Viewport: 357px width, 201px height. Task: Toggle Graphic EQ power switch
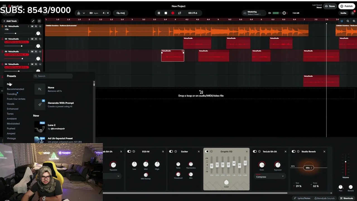click(207, 152)
